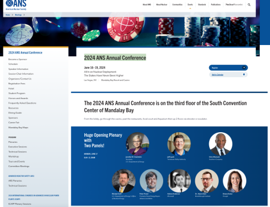Open Dining Guide in sidebar
This screenshot has height=207, width=270.
pos(15,113)
